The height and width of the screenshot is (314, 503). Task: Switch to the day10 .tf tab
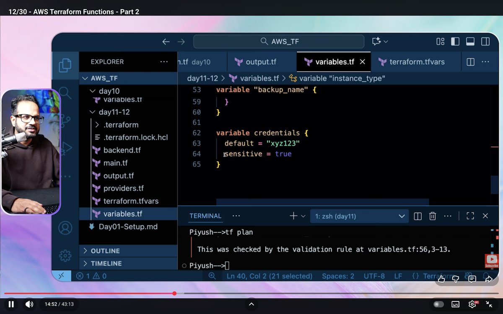[x=202, y=62]
